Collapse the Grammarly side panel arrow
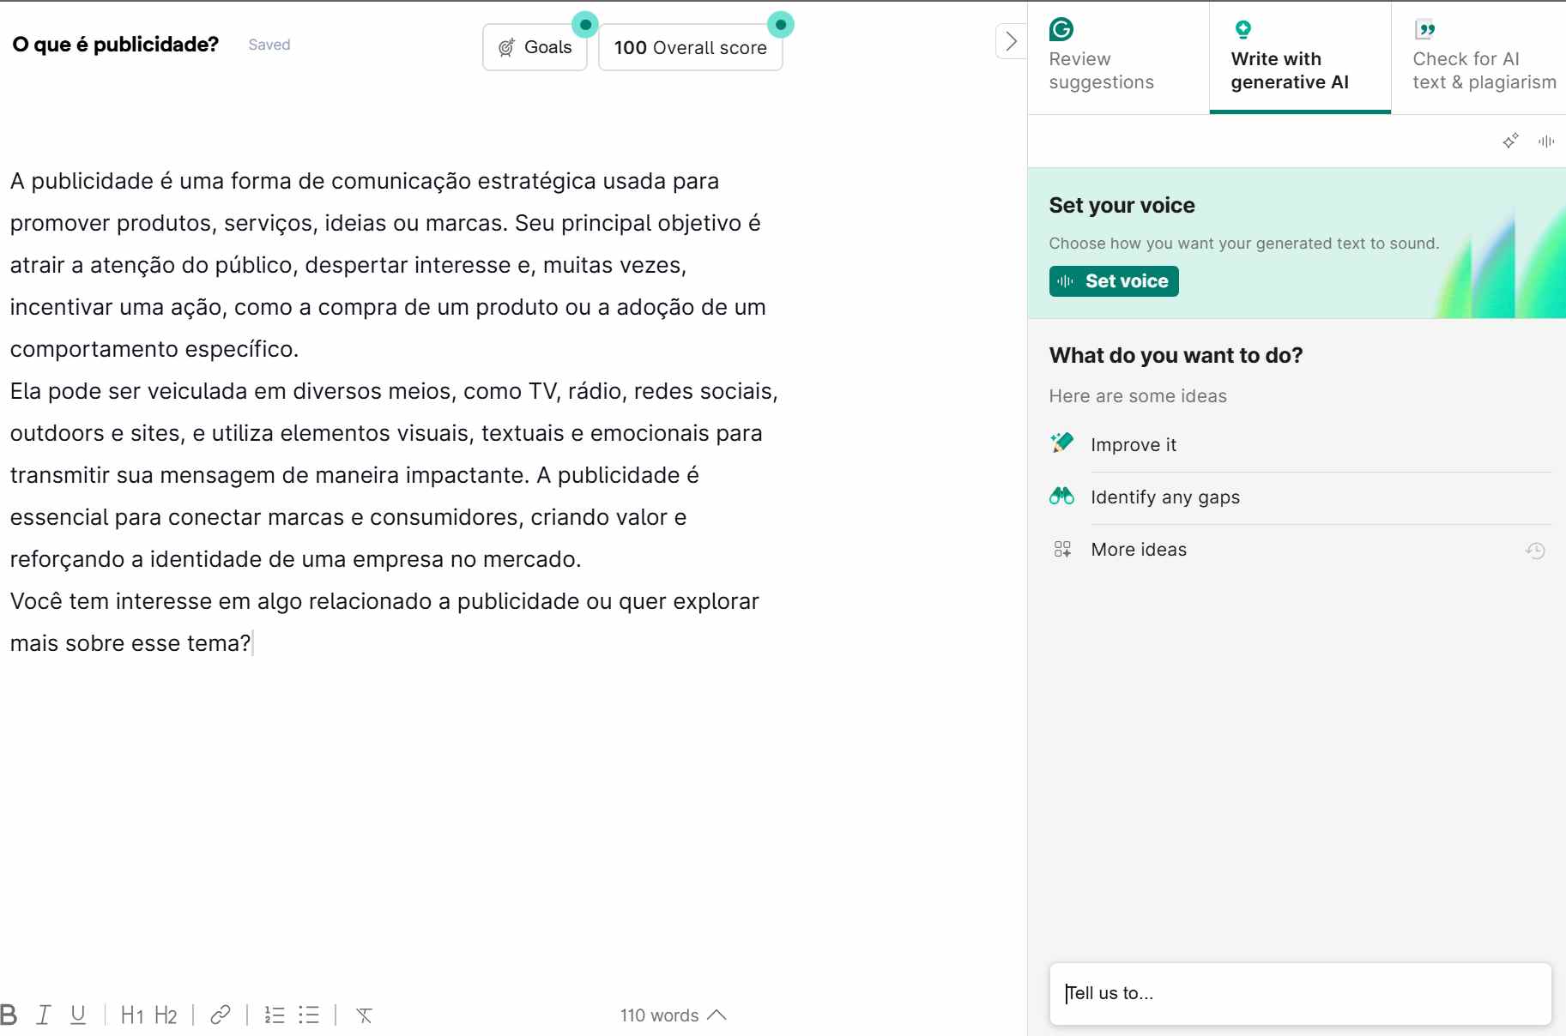Image resolution: width=1566 pixels, height=1036 pixels. tap(1011, 41)
